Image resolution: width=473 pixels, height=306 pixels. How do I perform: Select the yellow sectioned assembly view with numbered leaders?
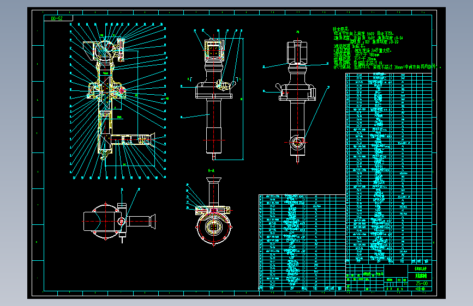coord(118,101)
